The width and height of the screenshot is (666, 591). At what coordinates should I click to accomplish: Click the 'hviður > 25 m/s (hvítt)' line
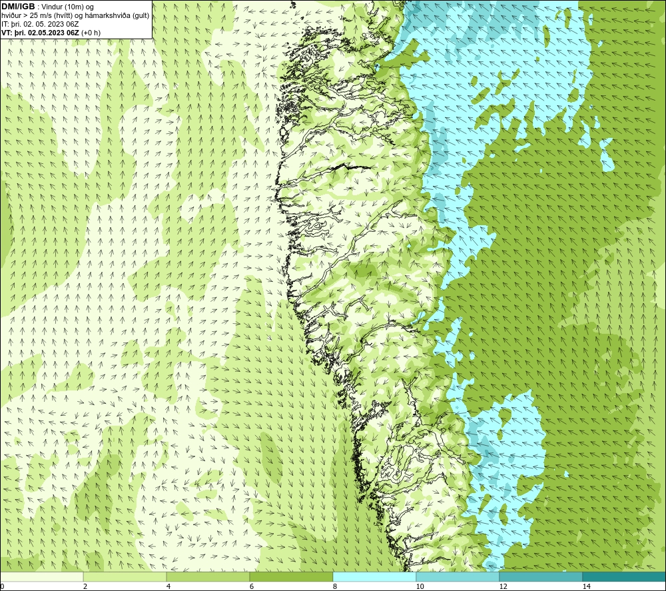pos(75,16)
